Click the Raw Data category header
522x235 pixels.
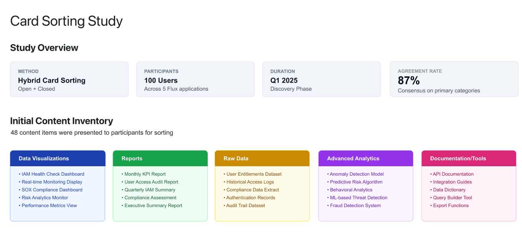tap(262, 158)
